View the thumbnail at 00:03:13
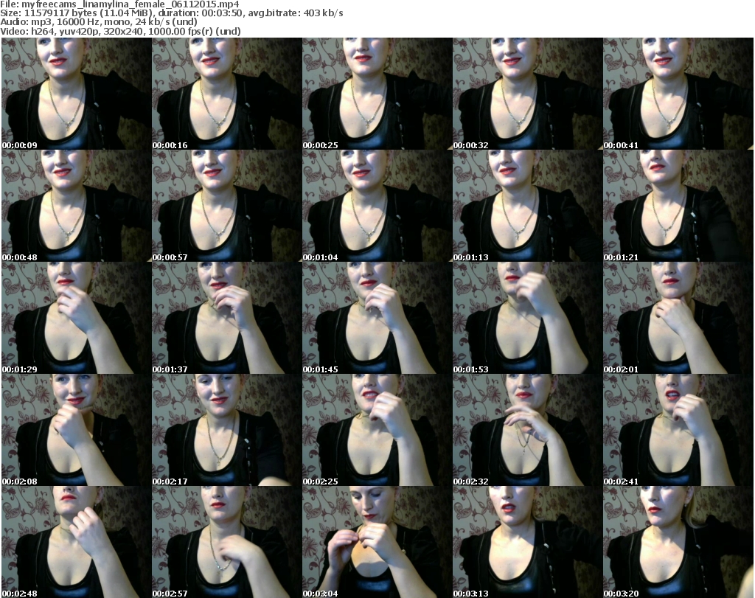Image resolution: width=755 pixels, height=598 pixels. click(528, 542)
